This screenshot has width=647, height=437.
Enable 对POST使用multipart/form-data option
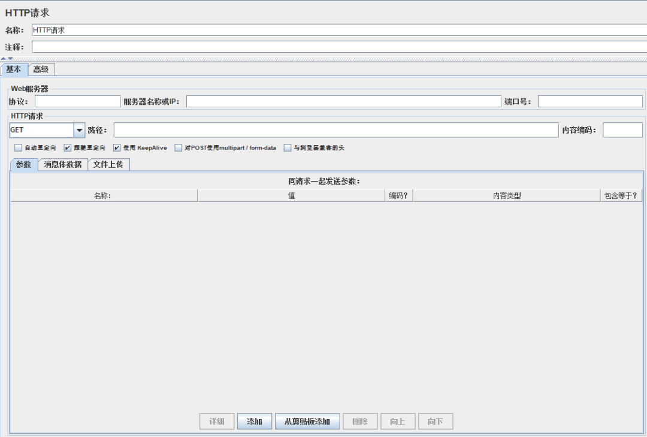point(178,147)
